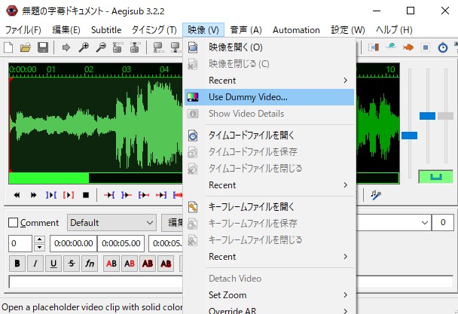458x314 pixels.
Task: Open the 音声 (A) menu
Action: click(246, 30)
